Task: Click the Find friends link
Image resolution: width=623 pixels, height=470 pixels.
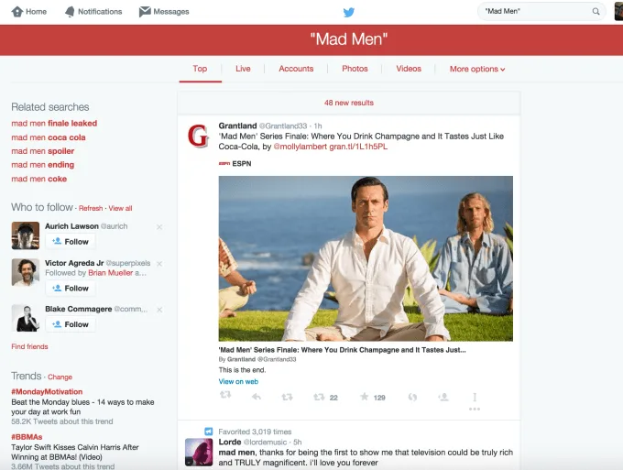Action: (x=29, y=346)
